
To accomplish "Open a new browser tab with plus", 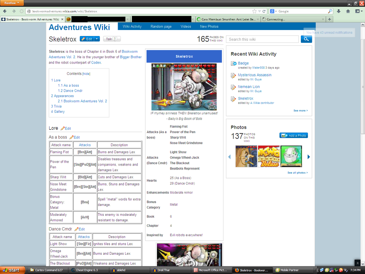I will (329, 19).
